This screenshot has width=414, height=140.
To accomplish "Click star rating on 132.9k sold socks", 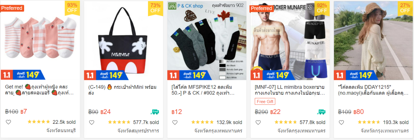I will click(202, 122).
